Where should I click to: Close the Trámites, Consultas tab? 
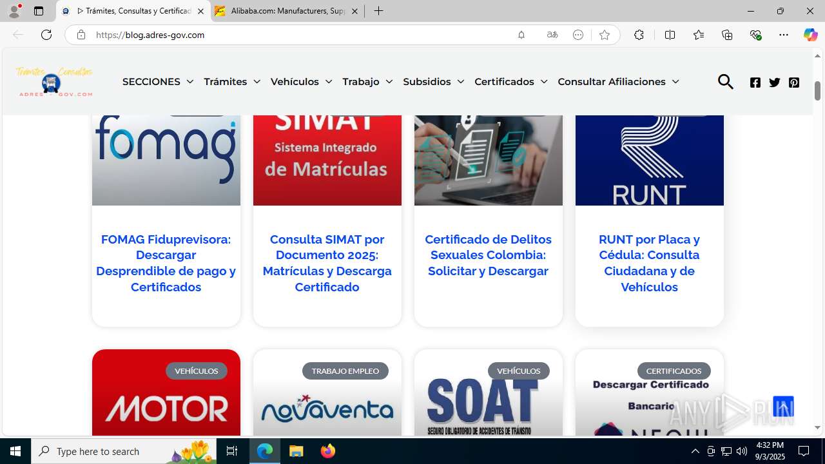pos(200,11)
